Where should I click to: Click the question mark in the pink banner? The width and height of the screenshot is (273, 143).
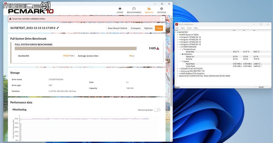[162, 19]
